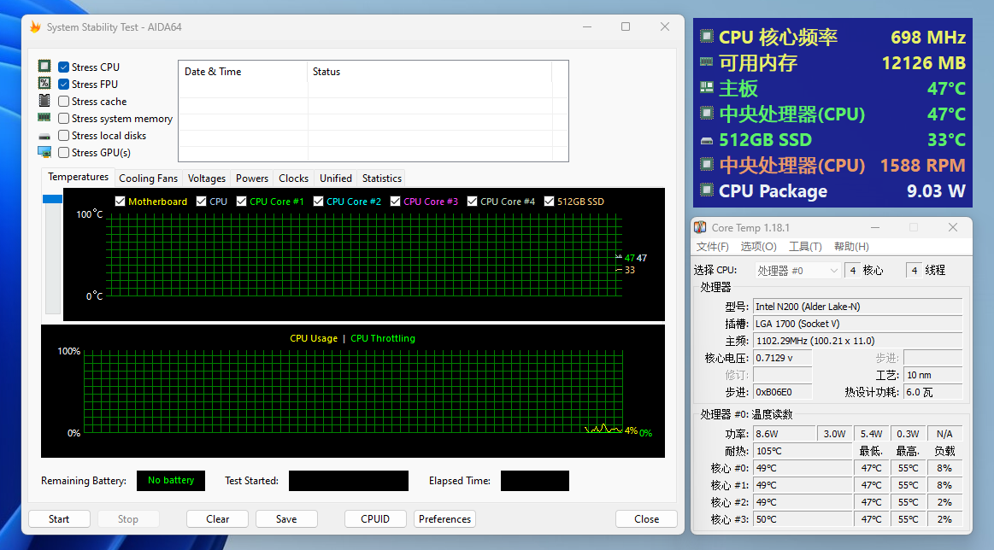Image resolution: width=994 pixels, height=550 pixels.
Task: Click the 核心 #3 50°C temperature reading
Action: (x=803, y=519)
